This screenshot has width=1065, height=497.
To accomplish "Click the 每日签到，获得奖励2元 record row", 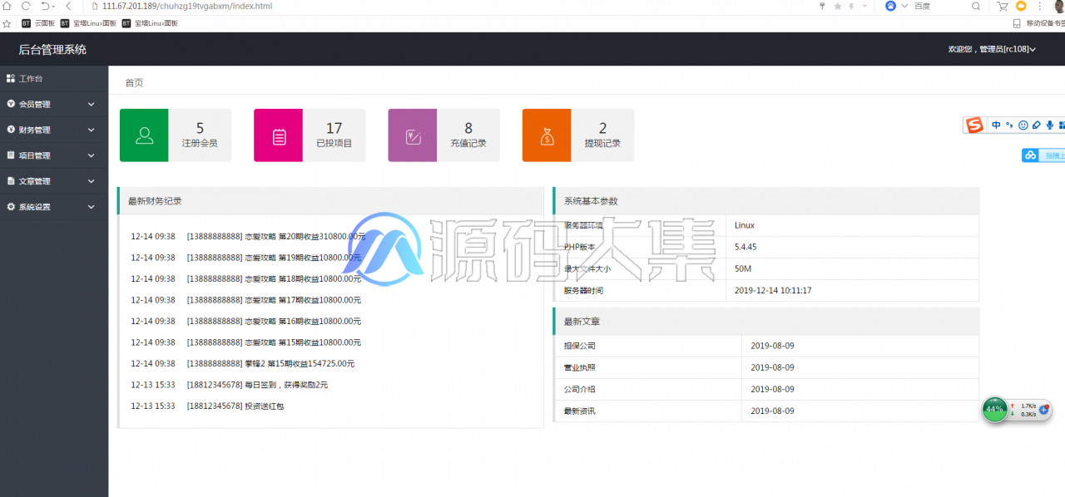I will (230, 385).
